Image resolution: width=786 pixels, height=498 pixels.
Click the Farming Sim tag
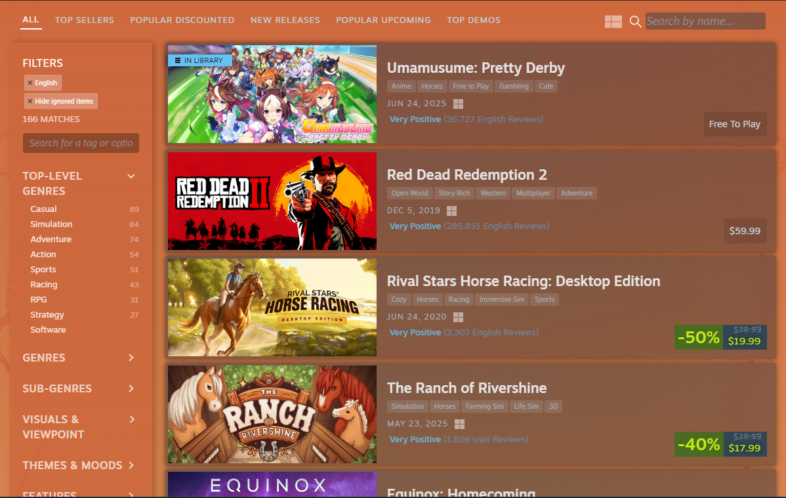pyautogui.click(x=485, y=406)
